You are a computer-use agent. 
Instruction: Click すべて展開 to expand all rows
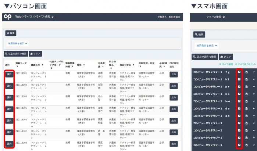click(x=226, y=64)
